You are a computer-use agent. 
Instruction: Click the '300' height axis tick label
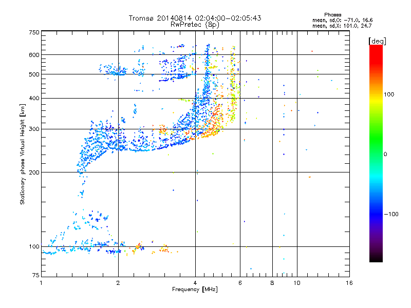pyautogui.click(x=34, y=129)
